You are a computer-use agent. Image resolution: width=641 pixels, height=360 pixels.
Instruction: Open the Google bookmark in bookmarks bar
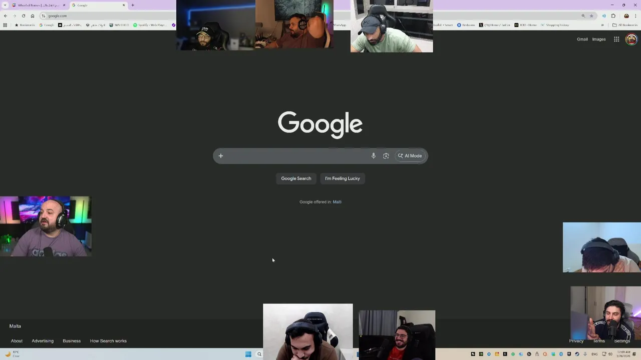tap(47, 25)
